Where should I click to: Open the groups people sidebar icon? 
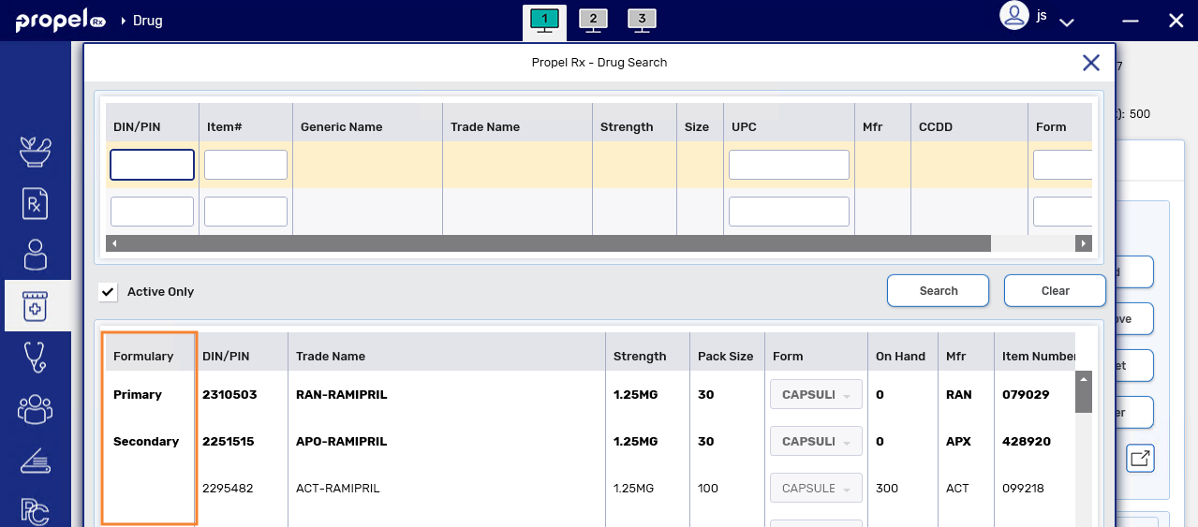[x=36, y=408]
